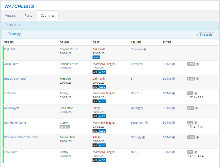Open Sabine Pass origin link
The width and height of the screenshot is (220, 167).
[68, 137]
